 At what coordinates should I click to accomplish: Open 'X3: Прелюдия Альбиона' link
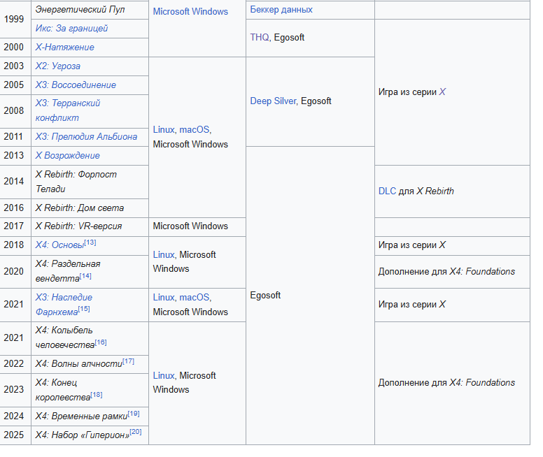pyautogui.click(x=86, y=137)
